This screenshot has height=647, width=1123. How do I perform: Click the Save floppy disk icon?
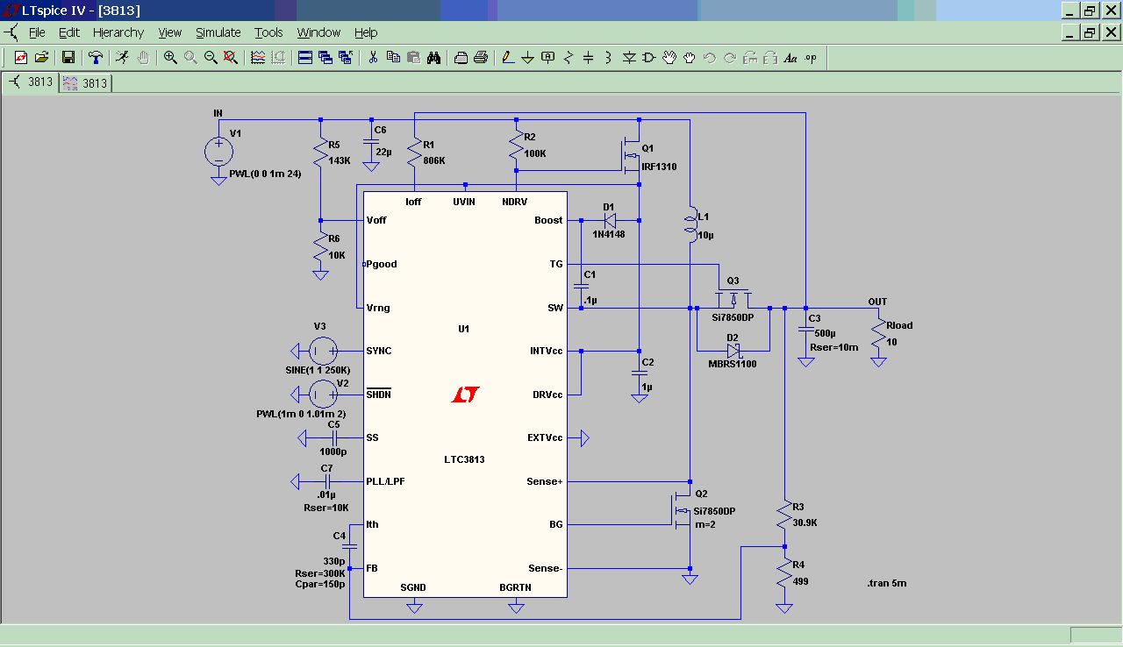pos(68,58)
